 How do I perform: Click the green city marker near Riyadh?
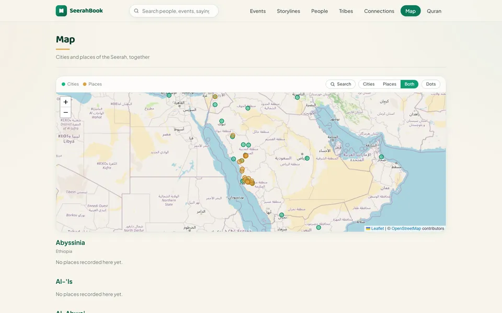pyautogui.click(x=307, y=158)
